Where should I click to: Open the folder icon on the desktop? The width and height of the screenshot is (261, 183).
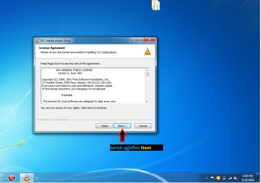pos(156,5)
